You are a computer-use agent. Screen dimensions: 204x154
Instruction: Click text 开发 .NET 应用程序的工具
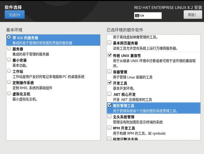click(132, 100)
